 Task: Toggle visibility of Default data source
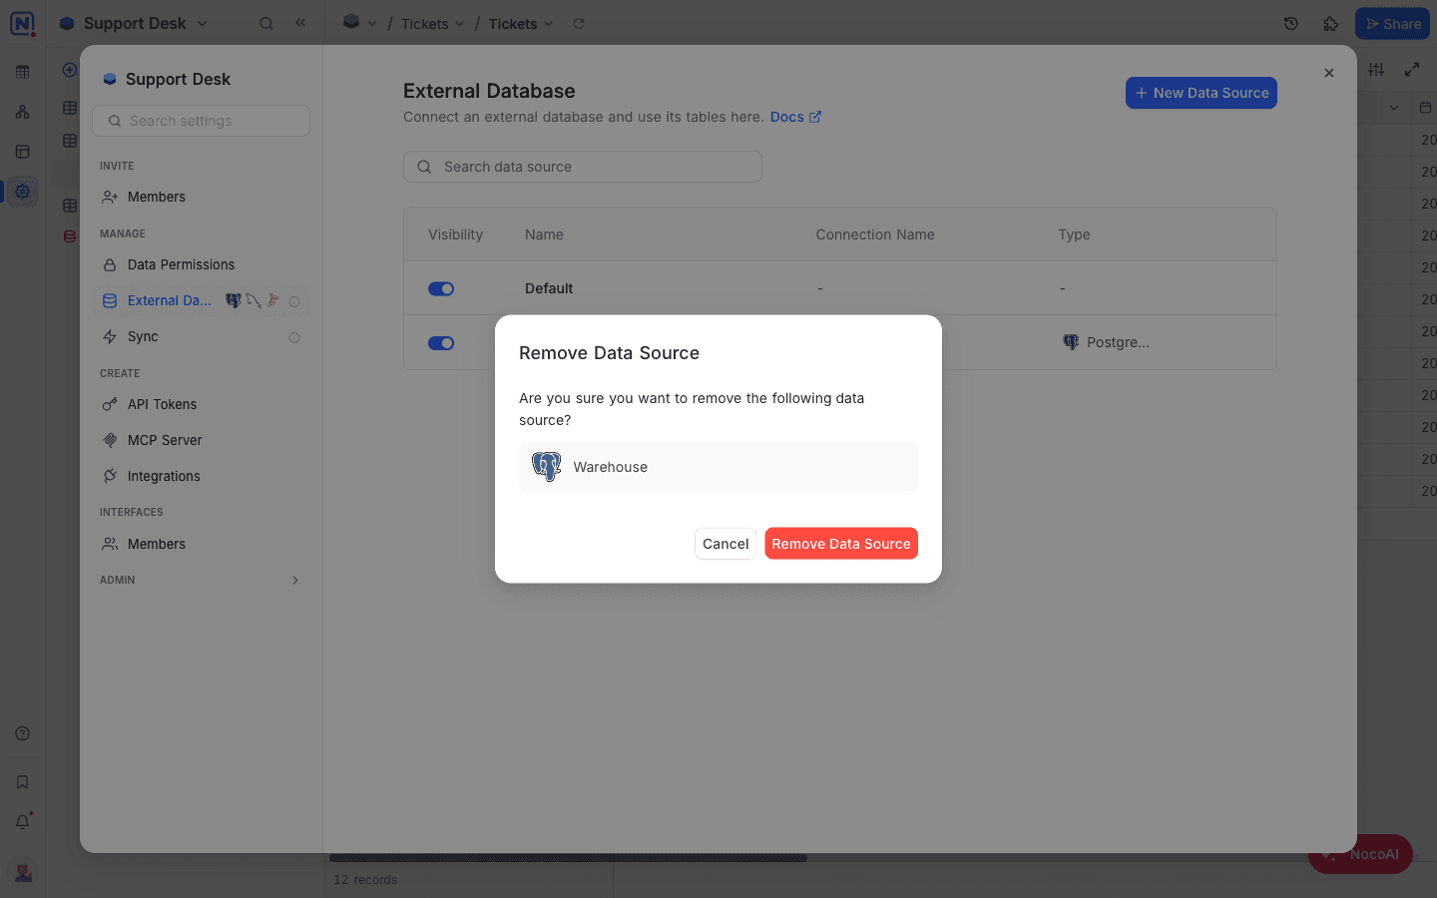coord(441,289)
